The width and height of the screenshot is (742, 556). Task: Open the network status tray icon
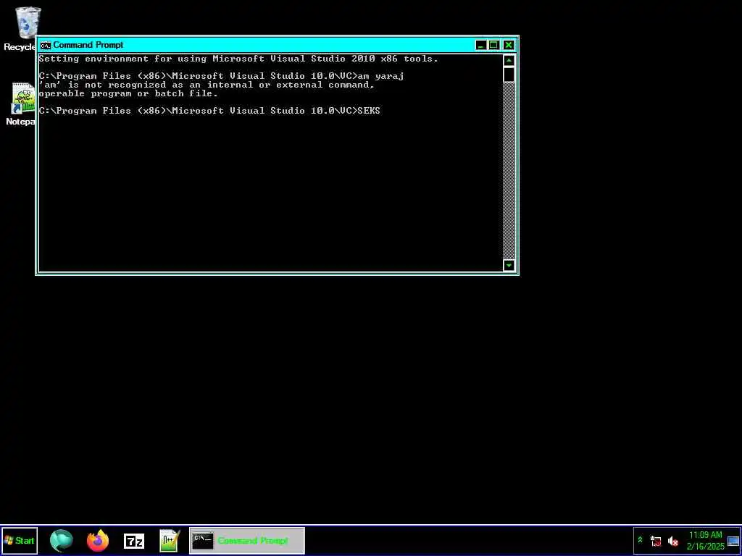(656, 541)
